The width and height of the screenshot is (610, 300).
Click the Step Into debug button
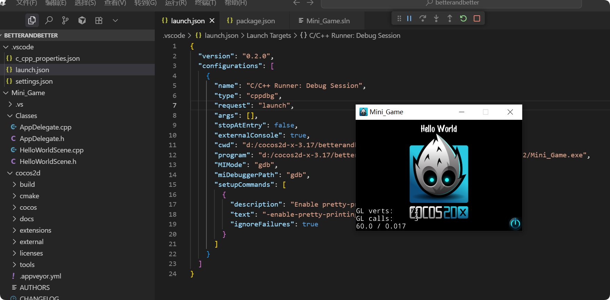click(436, 18)
